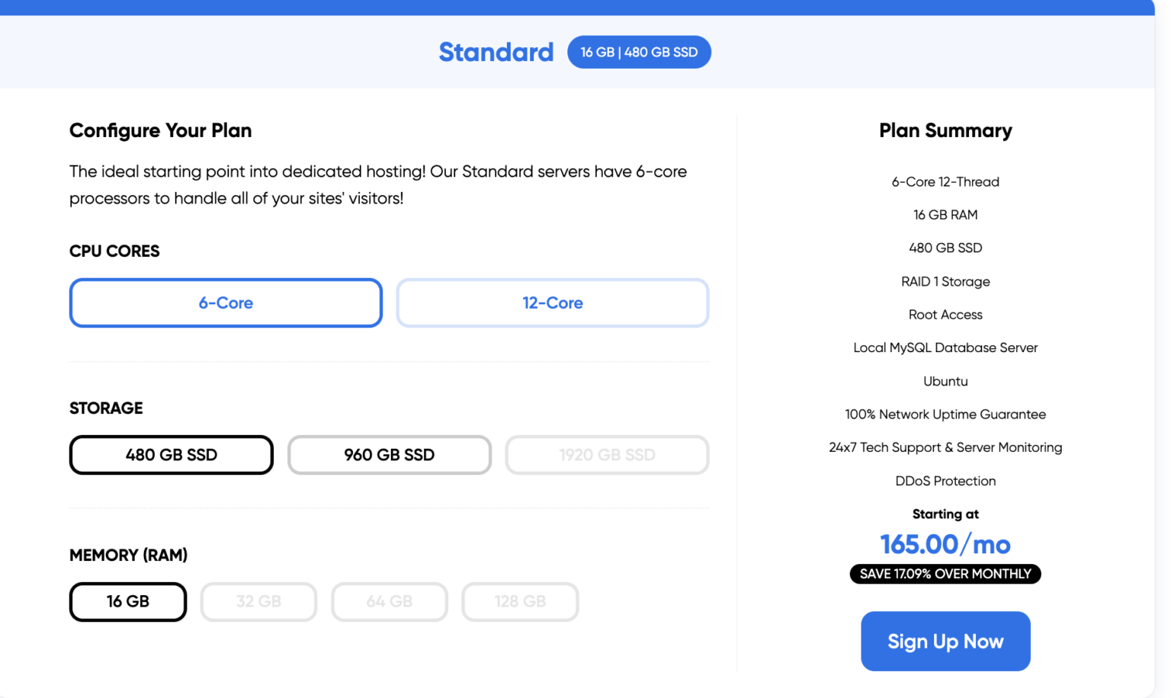Pick the 1920 GB SSD storage tier
Viewport: 1171px width, 698px height.
(x=607, y=455)
